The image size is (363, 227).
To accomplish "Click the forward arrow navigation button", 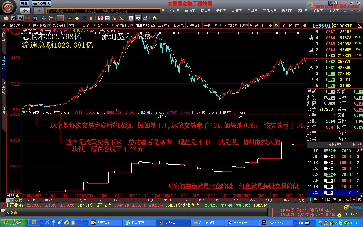I will point(39,11).
